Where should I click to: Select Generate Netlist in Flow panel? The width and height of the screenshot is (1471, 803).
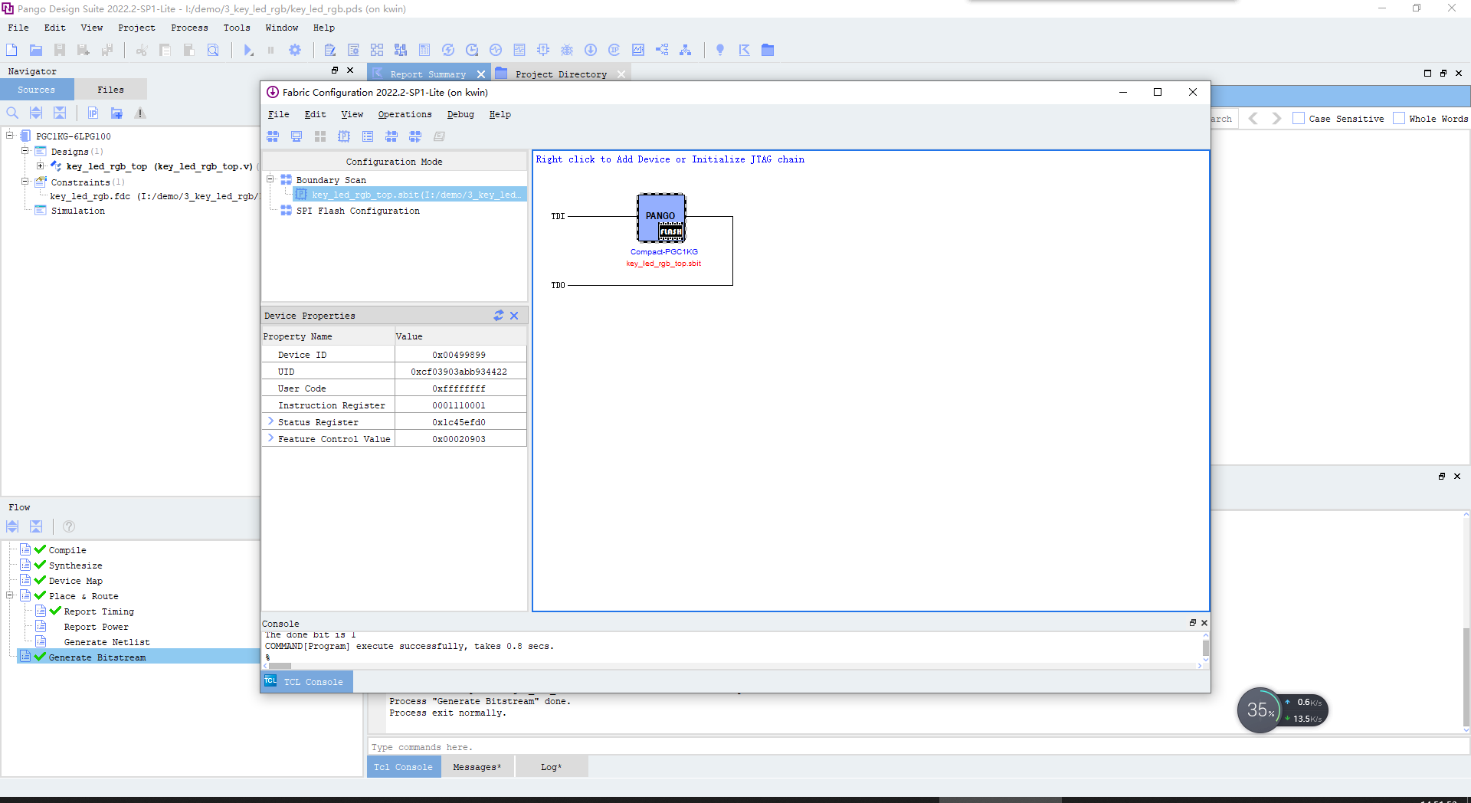click(106, 642)
